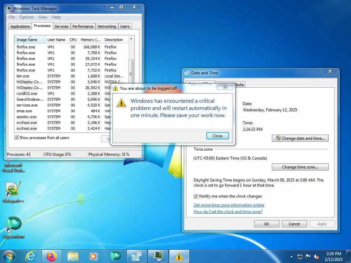The width and height of the screenshot is (351, 263).
Task: Show hidden system tray icons
Action: (291, 256)
